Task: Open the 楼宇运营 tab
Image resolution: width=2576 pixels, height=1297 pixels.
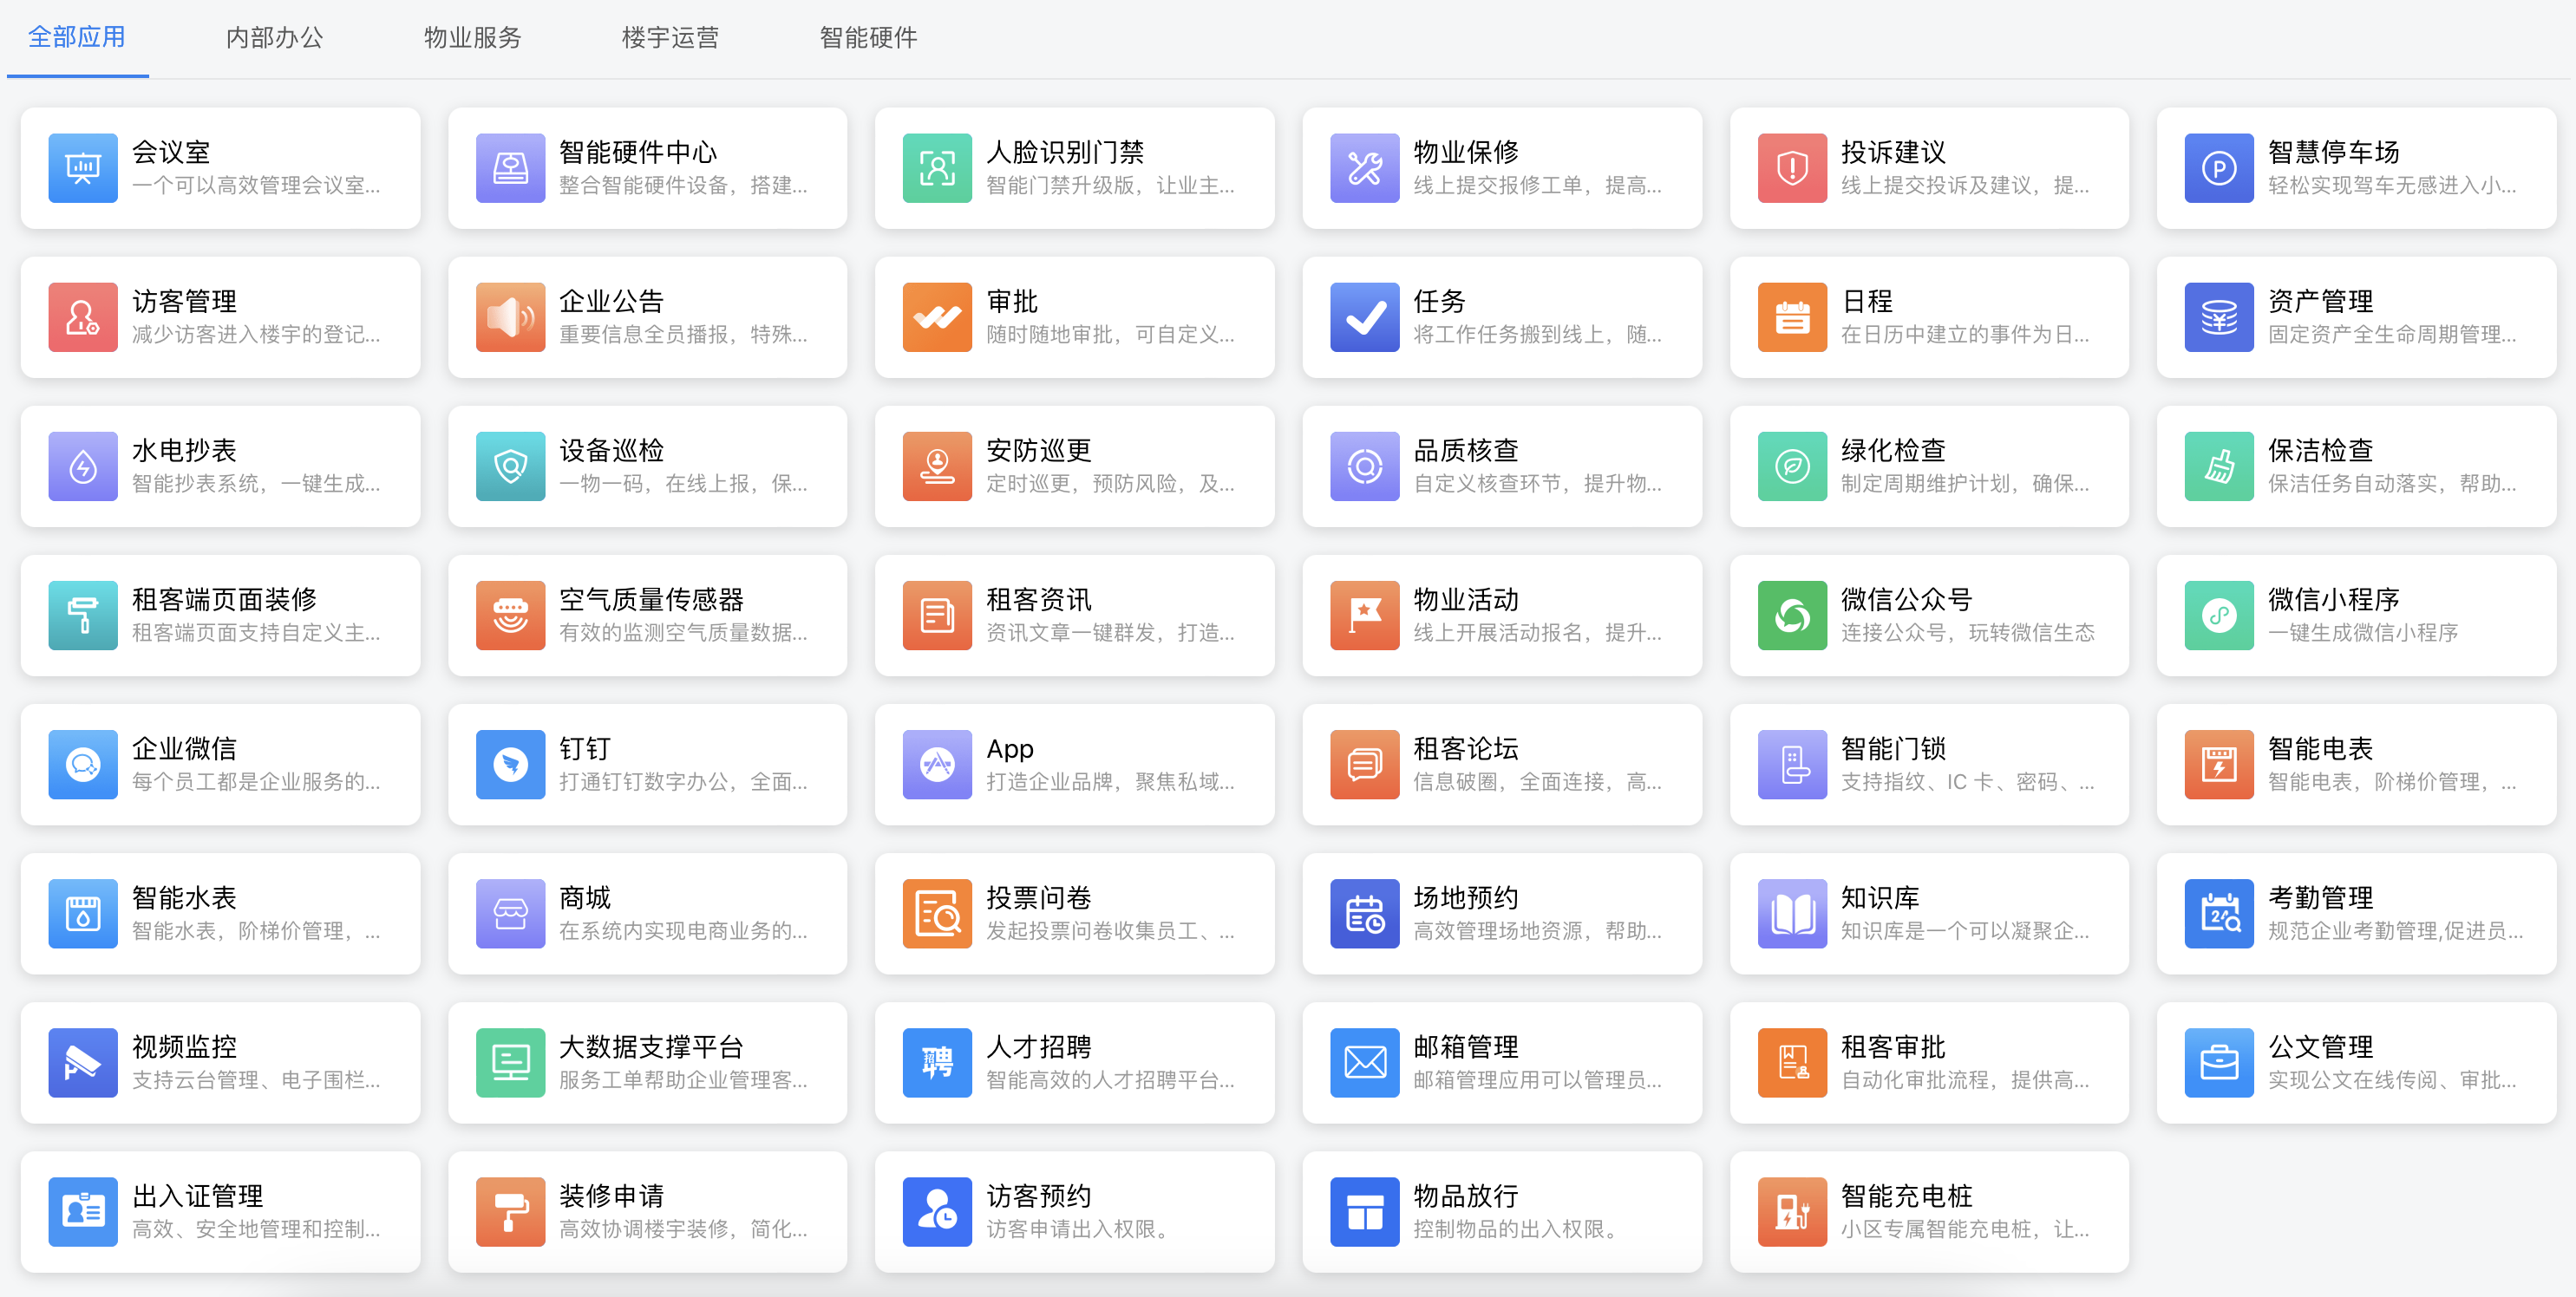Action: [x=670, y=38]
